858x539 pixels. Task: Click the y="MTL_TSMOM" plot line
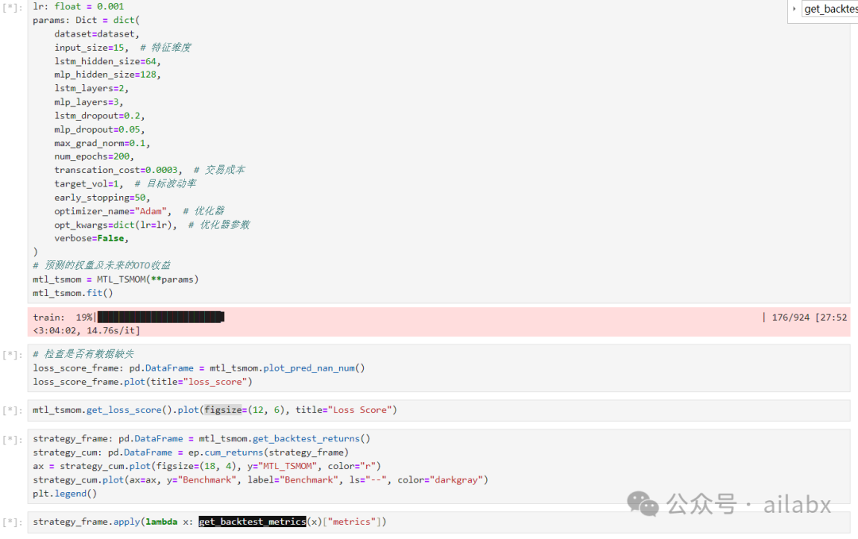(207, 466)
